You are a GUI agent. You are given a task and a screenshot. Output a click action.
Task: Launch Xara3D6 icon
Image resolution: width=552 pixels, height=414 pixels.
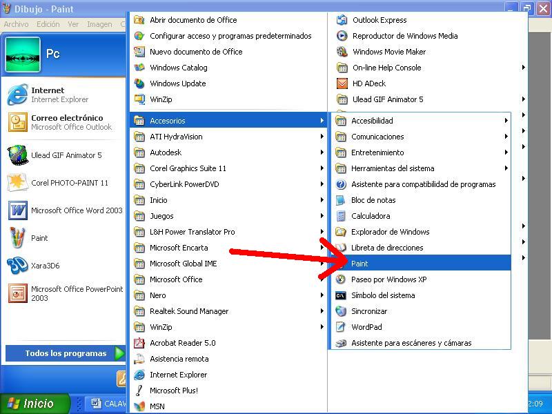pyautogui.click(x=17, y=265)
